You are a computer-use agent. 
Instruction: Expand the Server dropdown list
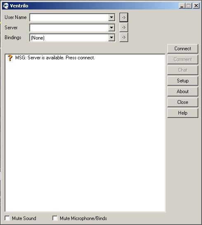pyautogui.click(x=111, y=28)
